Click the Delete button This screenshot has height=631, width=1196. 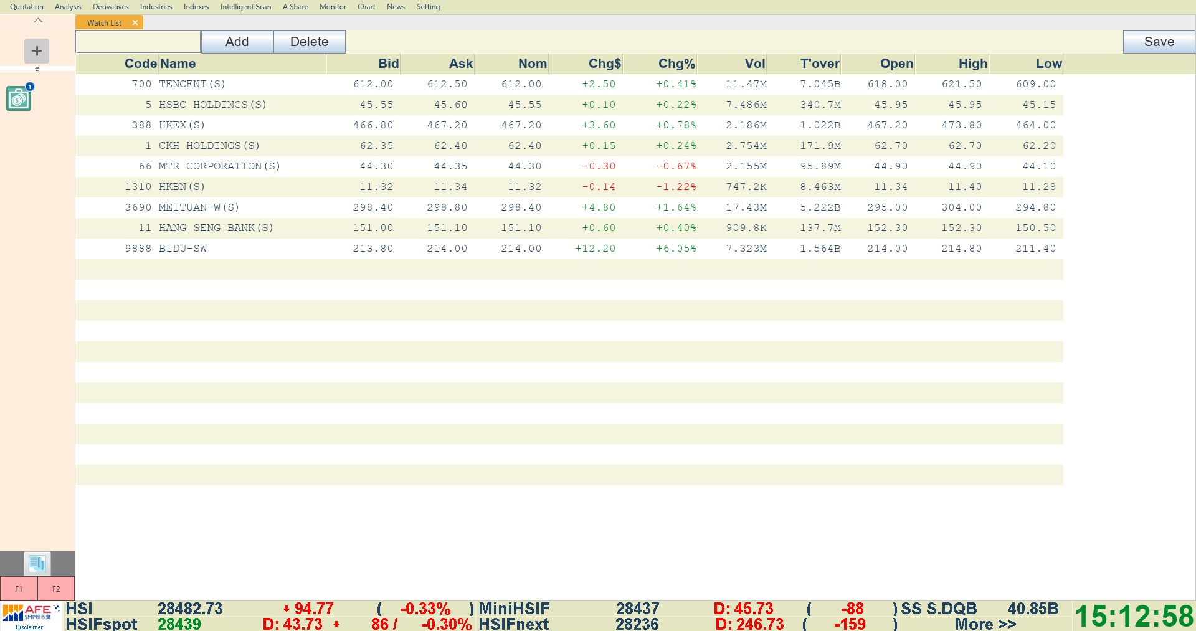coord(310,42)
